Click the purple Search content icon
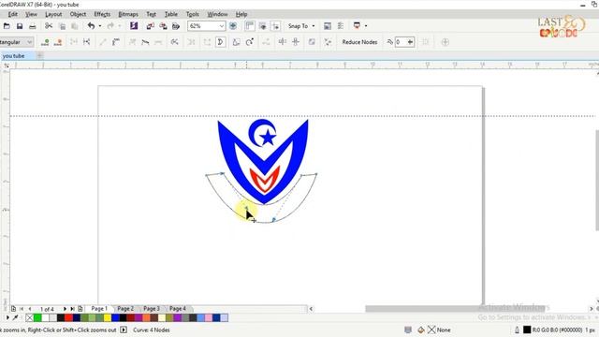 click(134, 26)
